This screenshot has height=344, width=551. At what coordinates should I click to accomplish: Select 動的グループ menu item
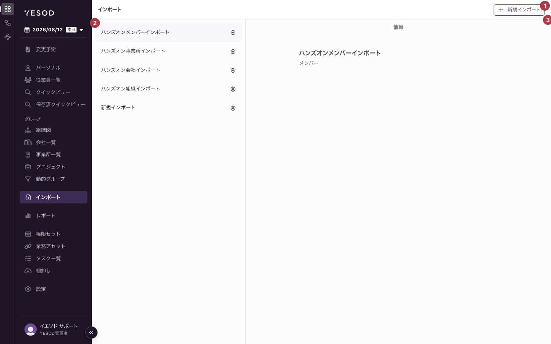click(x=54, y=179)
